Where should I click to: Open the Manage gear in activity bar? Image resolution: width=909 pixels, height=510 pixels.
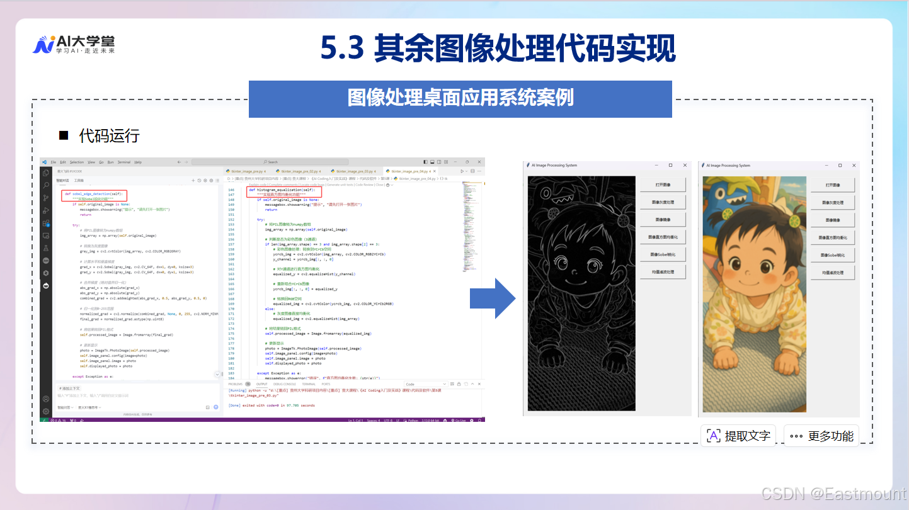pyautogui.click(x=45, y=411)
